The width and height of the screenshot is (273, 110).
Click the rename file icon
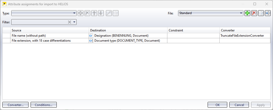click(x=268, y=13)
